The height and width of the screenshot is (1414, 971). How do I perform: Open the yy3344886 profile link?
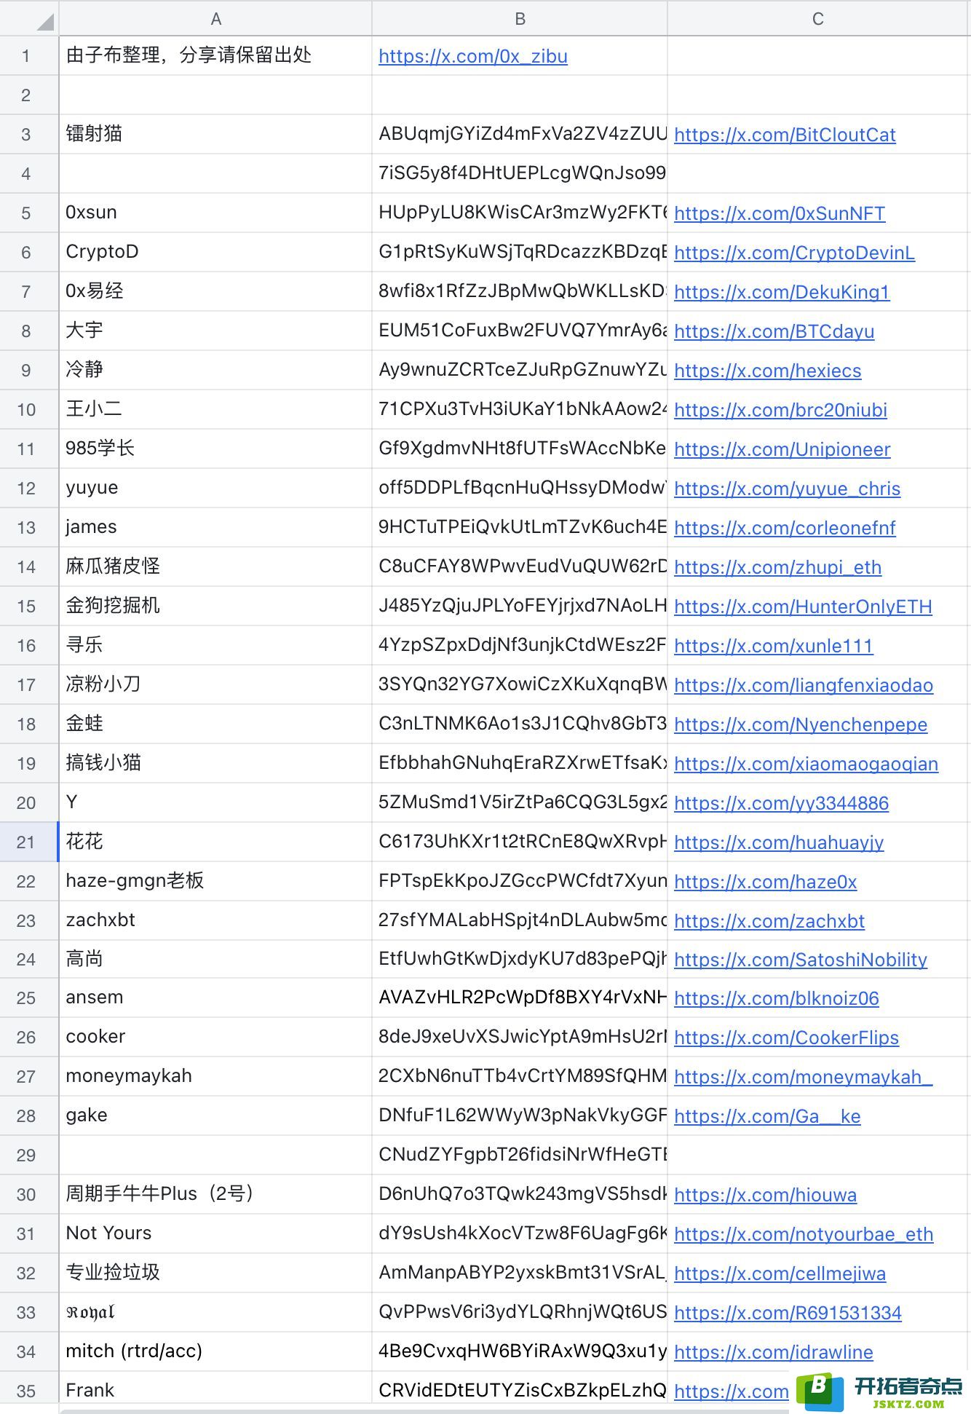point(781,803)
